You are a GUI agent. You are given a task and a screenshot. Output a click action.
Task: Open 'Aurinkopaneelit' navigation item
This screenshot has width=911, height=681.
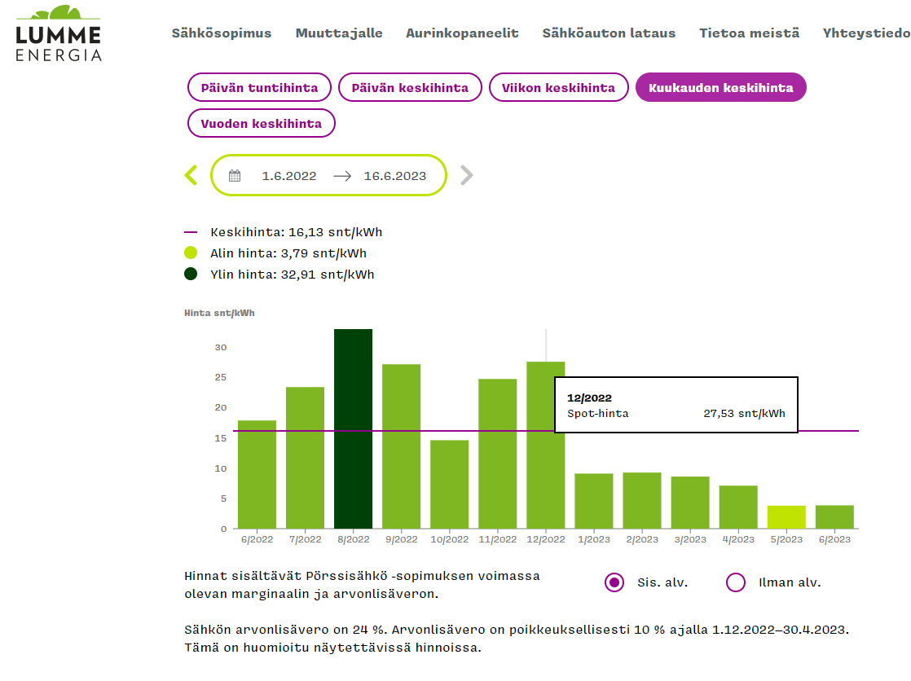coord(463,33)
